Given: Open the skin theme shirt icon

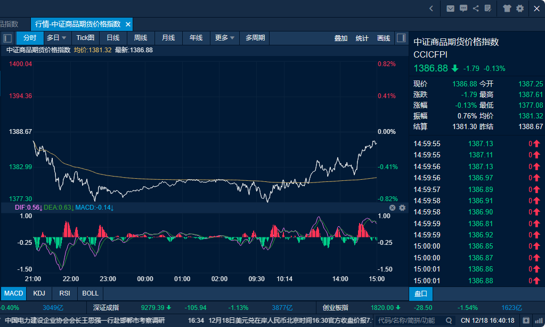Looking at the screenshot, I should [x=507, y=8].
